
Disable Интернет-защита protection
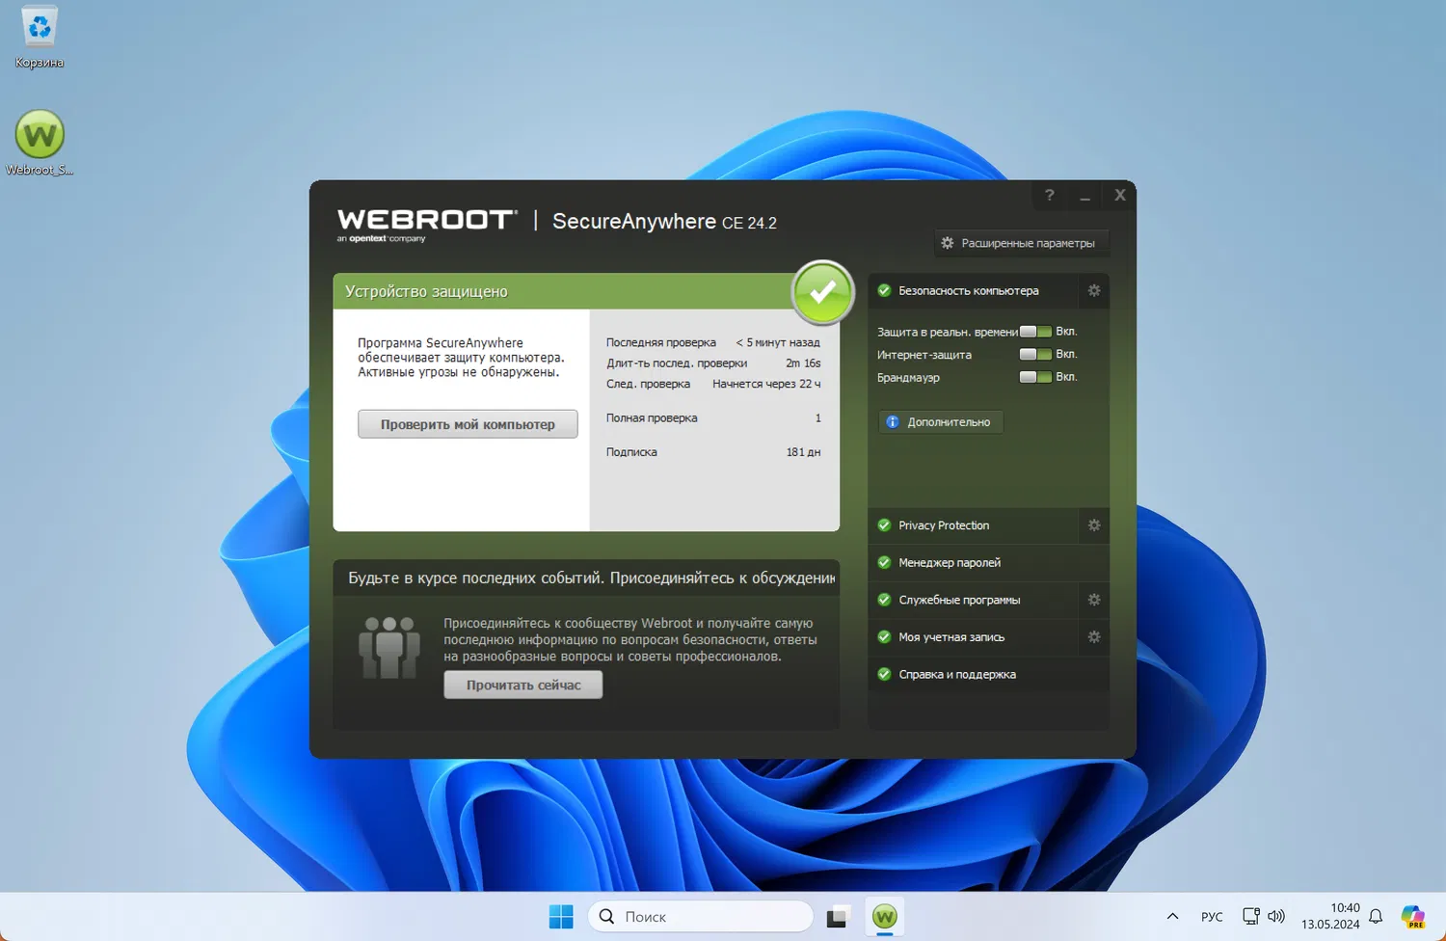click(x=1033, y=354)
